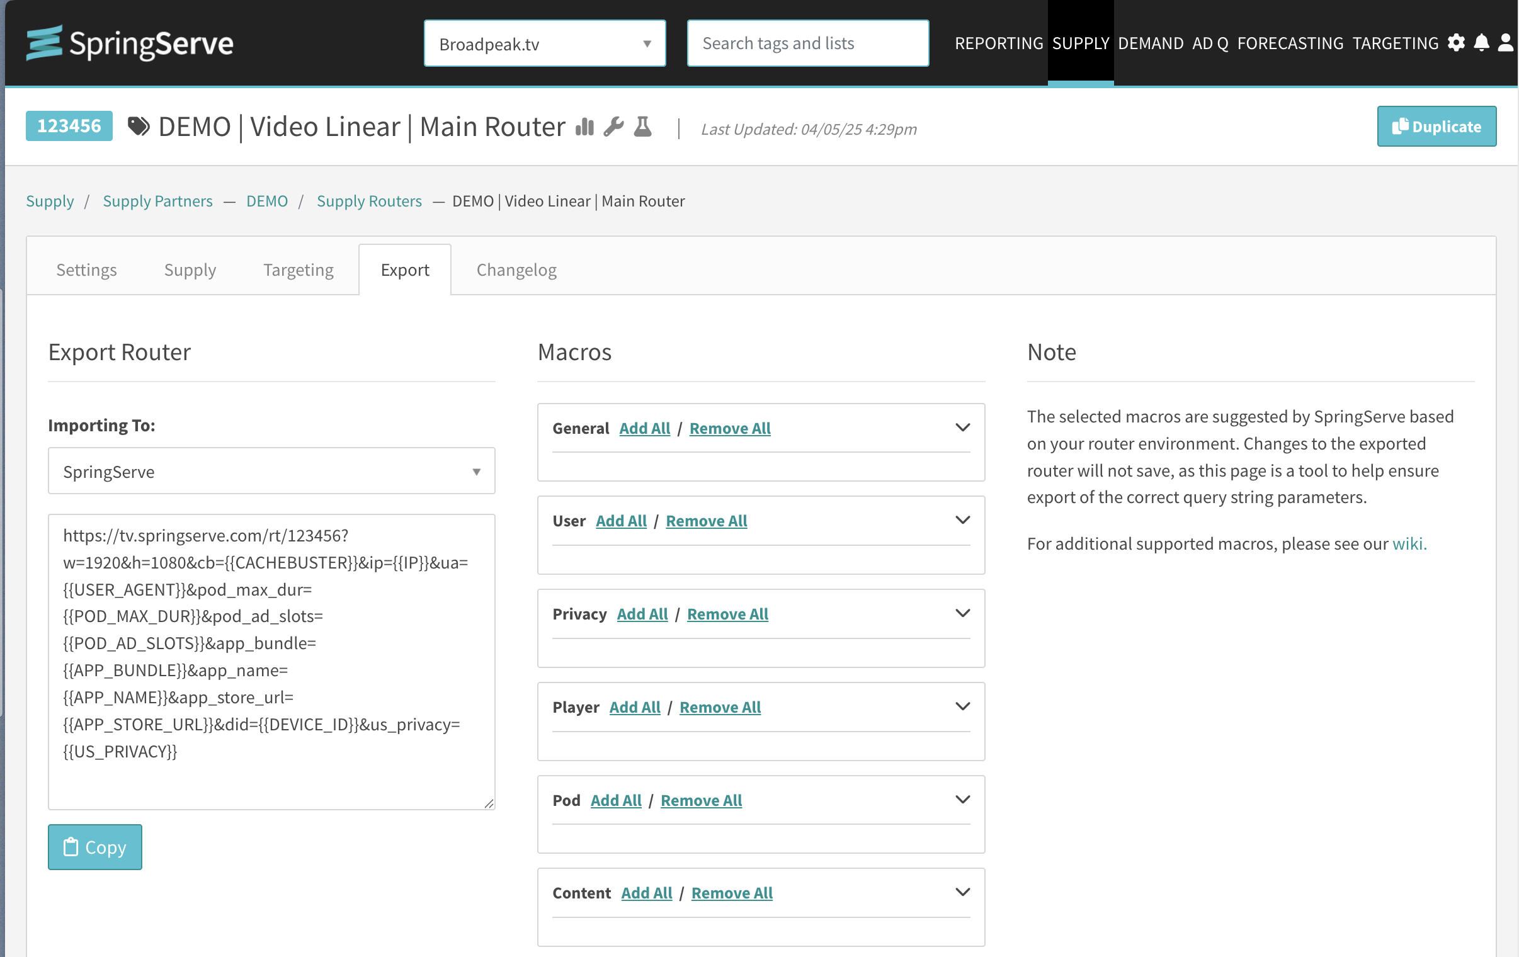1519x957 pixels.
Task: Open the Broadpeak.tv account dropdown
Action: tap(544, 43)
